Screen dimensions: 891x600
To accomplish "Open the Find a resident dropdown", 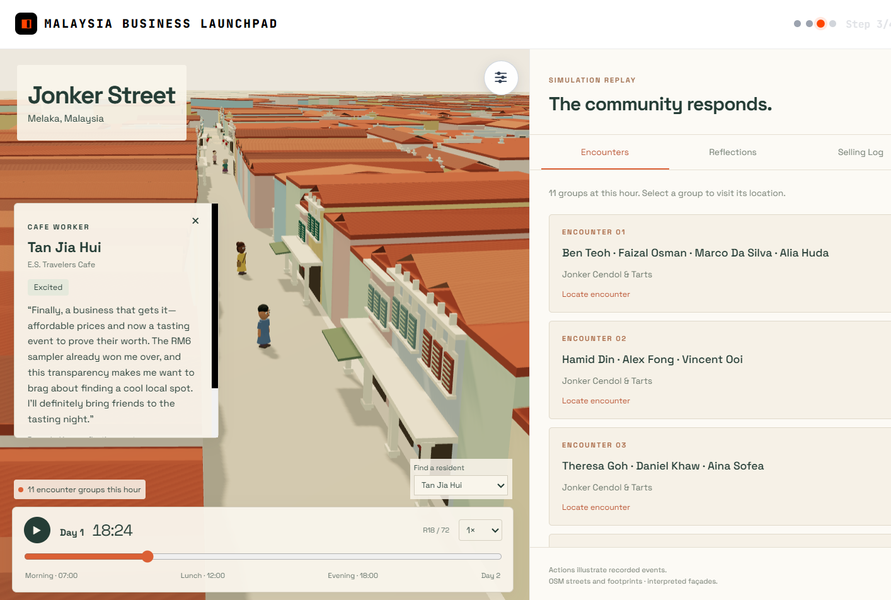I will click(461, 485).
